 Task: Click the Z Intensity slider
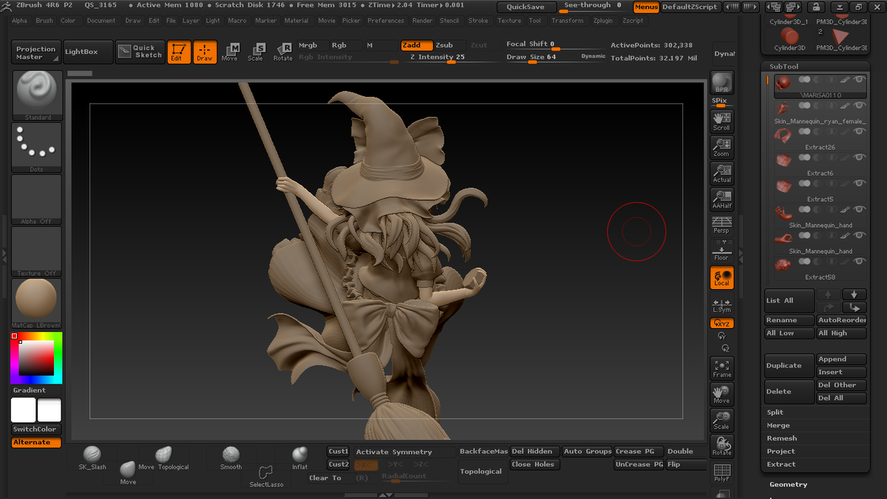coord(450,58)
